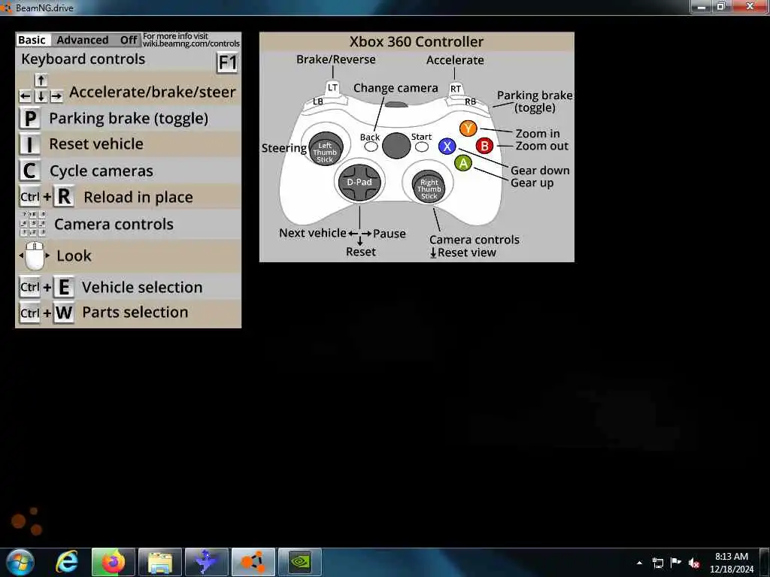Image resolution: width=770 pixels, height=577 pixels.
Task: Click the LT trigger label
Action: (332, 88)
